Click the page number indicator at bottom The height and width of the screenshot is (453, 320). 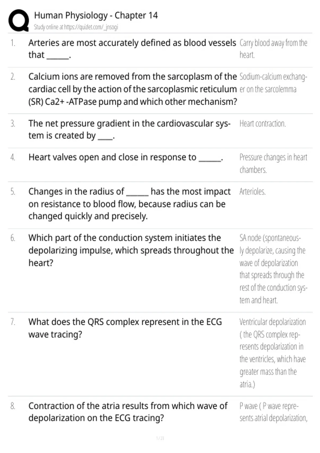(160, 438)
